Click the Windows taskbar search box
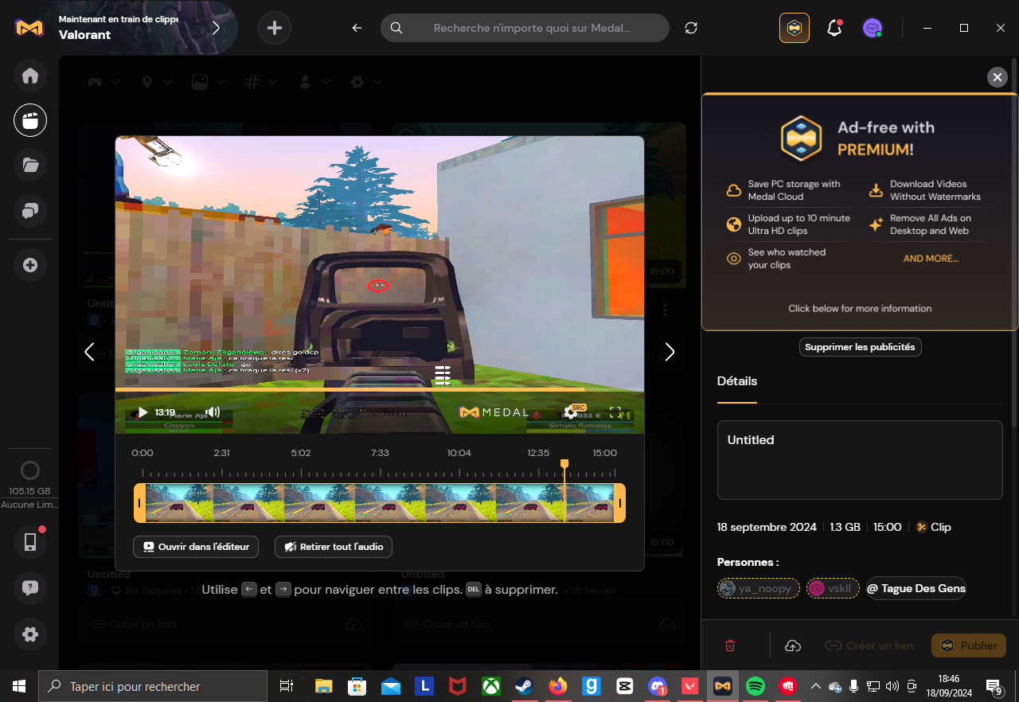Screen dimensions: 1019x702 tap(153, 686)
